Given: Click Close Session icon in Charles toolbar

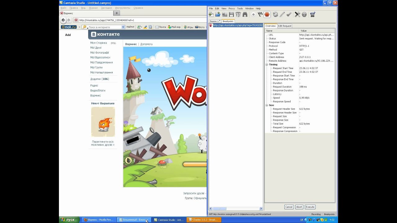Looking at the screenshot, I should [225, 14].
